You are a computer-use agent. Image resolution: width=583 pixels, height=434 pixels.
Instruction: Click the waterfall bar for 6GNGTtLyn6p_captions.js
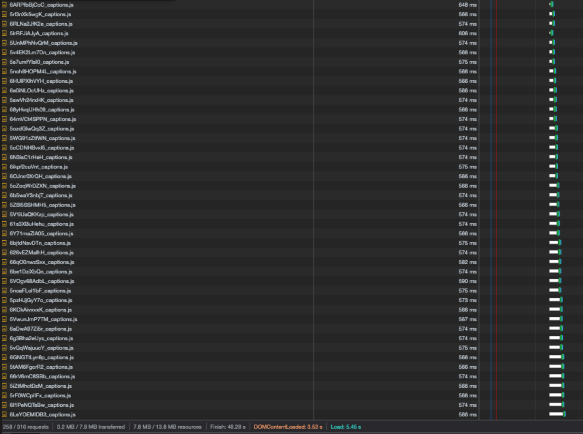(x=557, y=357)
